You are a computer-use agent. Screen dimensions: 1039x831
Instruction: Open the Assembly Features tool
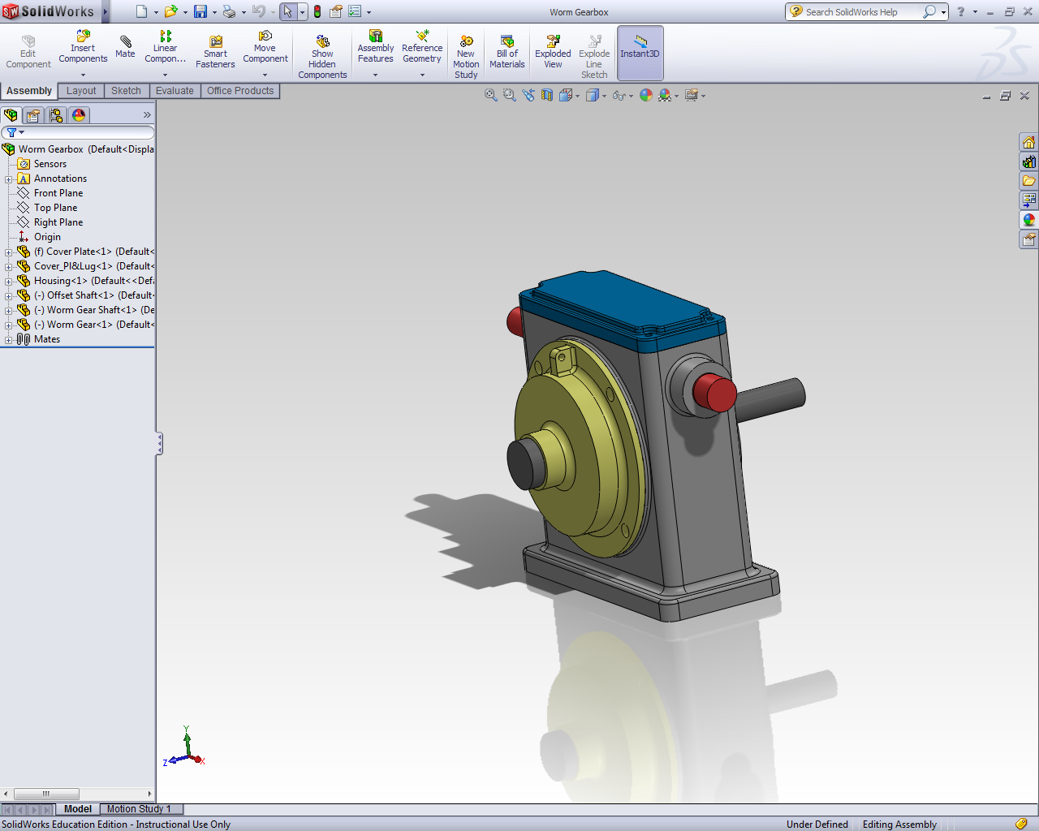[375, 48]
